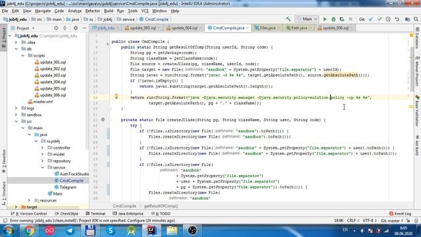
Task: Click getResultOfComp() in editor breadcrumb
Action: coord(161,206)
